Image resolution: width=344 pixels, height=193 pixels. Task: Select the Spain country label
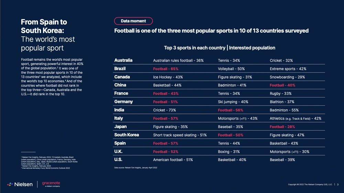click(120, 143)
